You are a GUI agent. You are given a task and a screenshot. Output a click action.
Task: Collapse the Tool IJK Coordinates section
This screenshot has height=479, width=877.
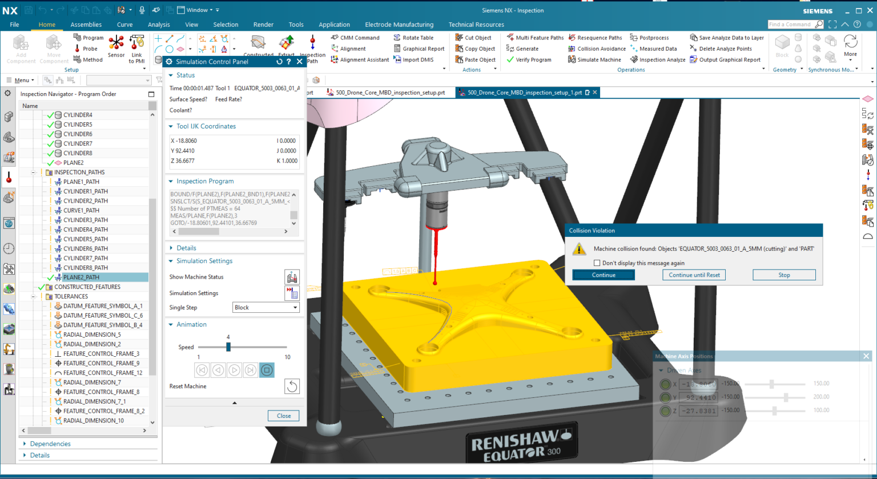(171, 126)
